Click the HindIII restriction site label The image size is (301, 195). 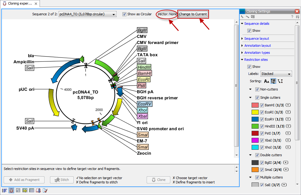[x=144, y=67]
